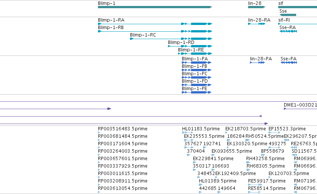Open EST HL01183.5prime

[x=201, y=129]
